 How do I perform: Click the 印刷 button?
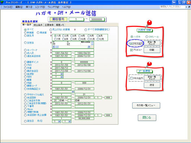pyautogui.click(x=152, y=50)
